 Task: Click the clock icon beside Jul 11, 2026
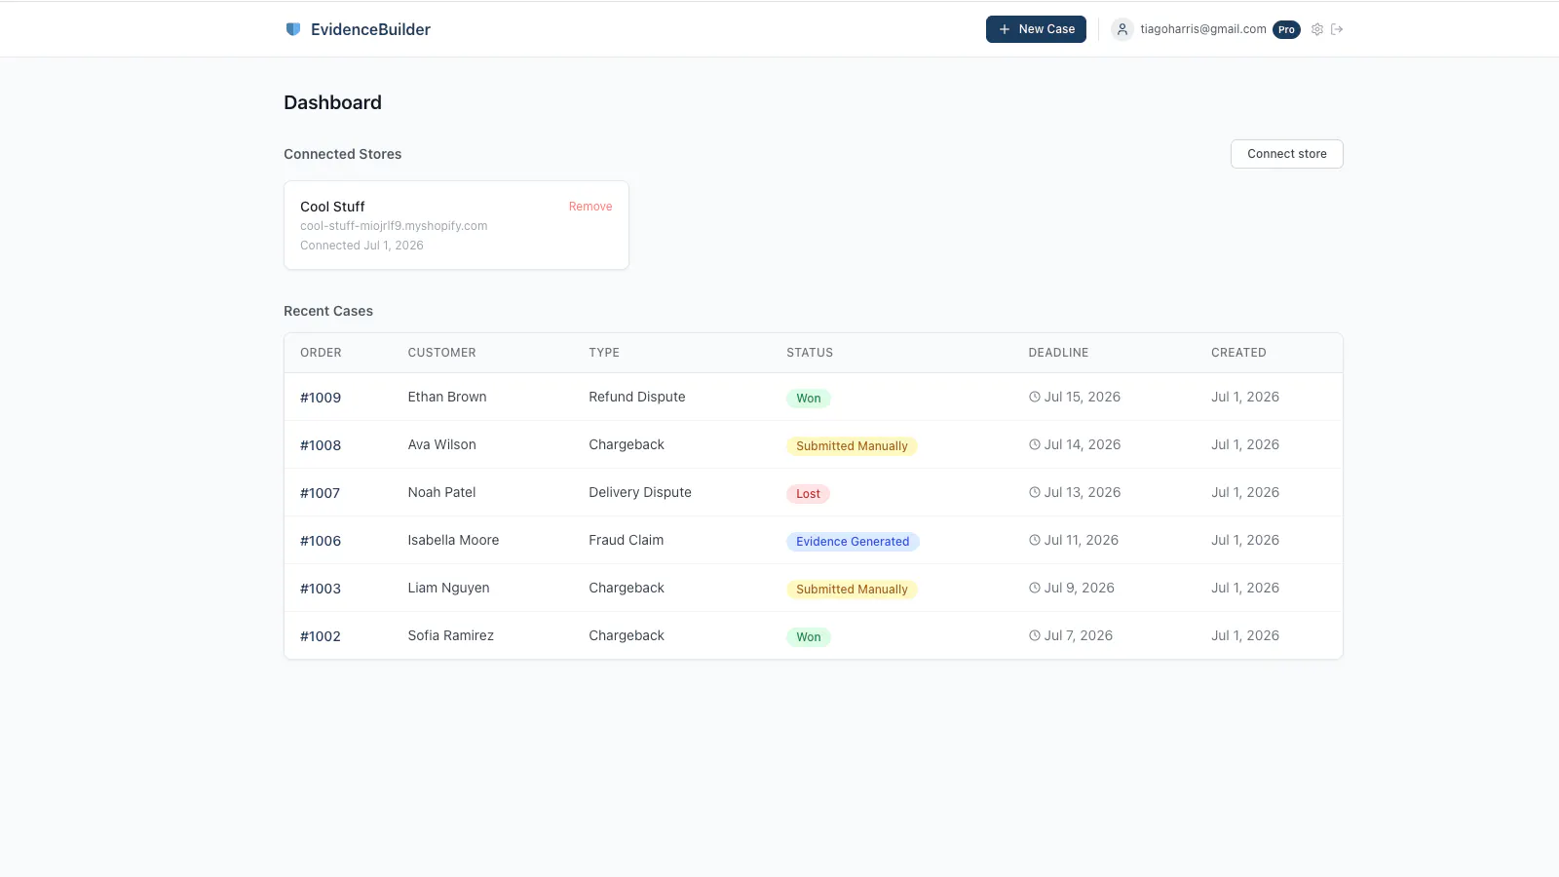(x=1035, y=540)
